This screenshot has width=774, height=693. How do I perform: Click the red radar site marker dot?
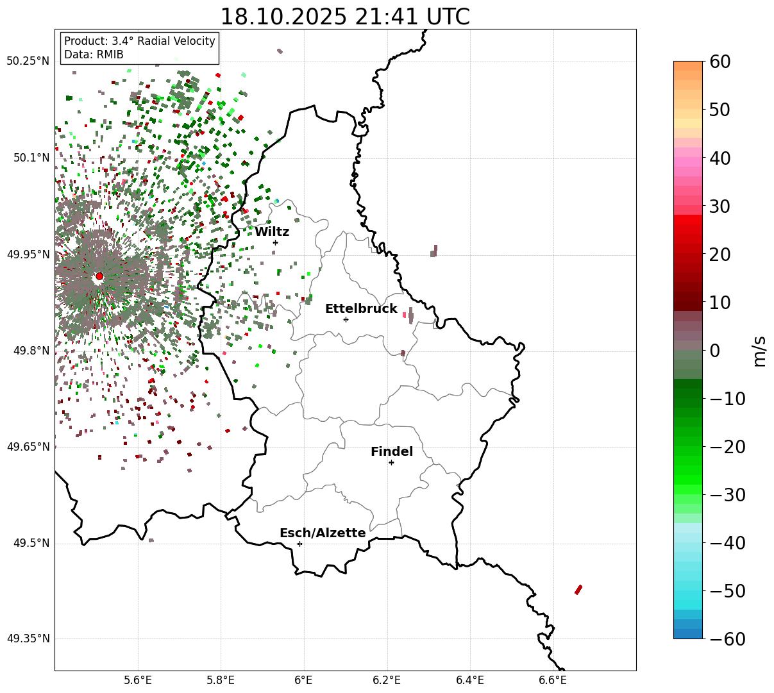pos(99,276)
